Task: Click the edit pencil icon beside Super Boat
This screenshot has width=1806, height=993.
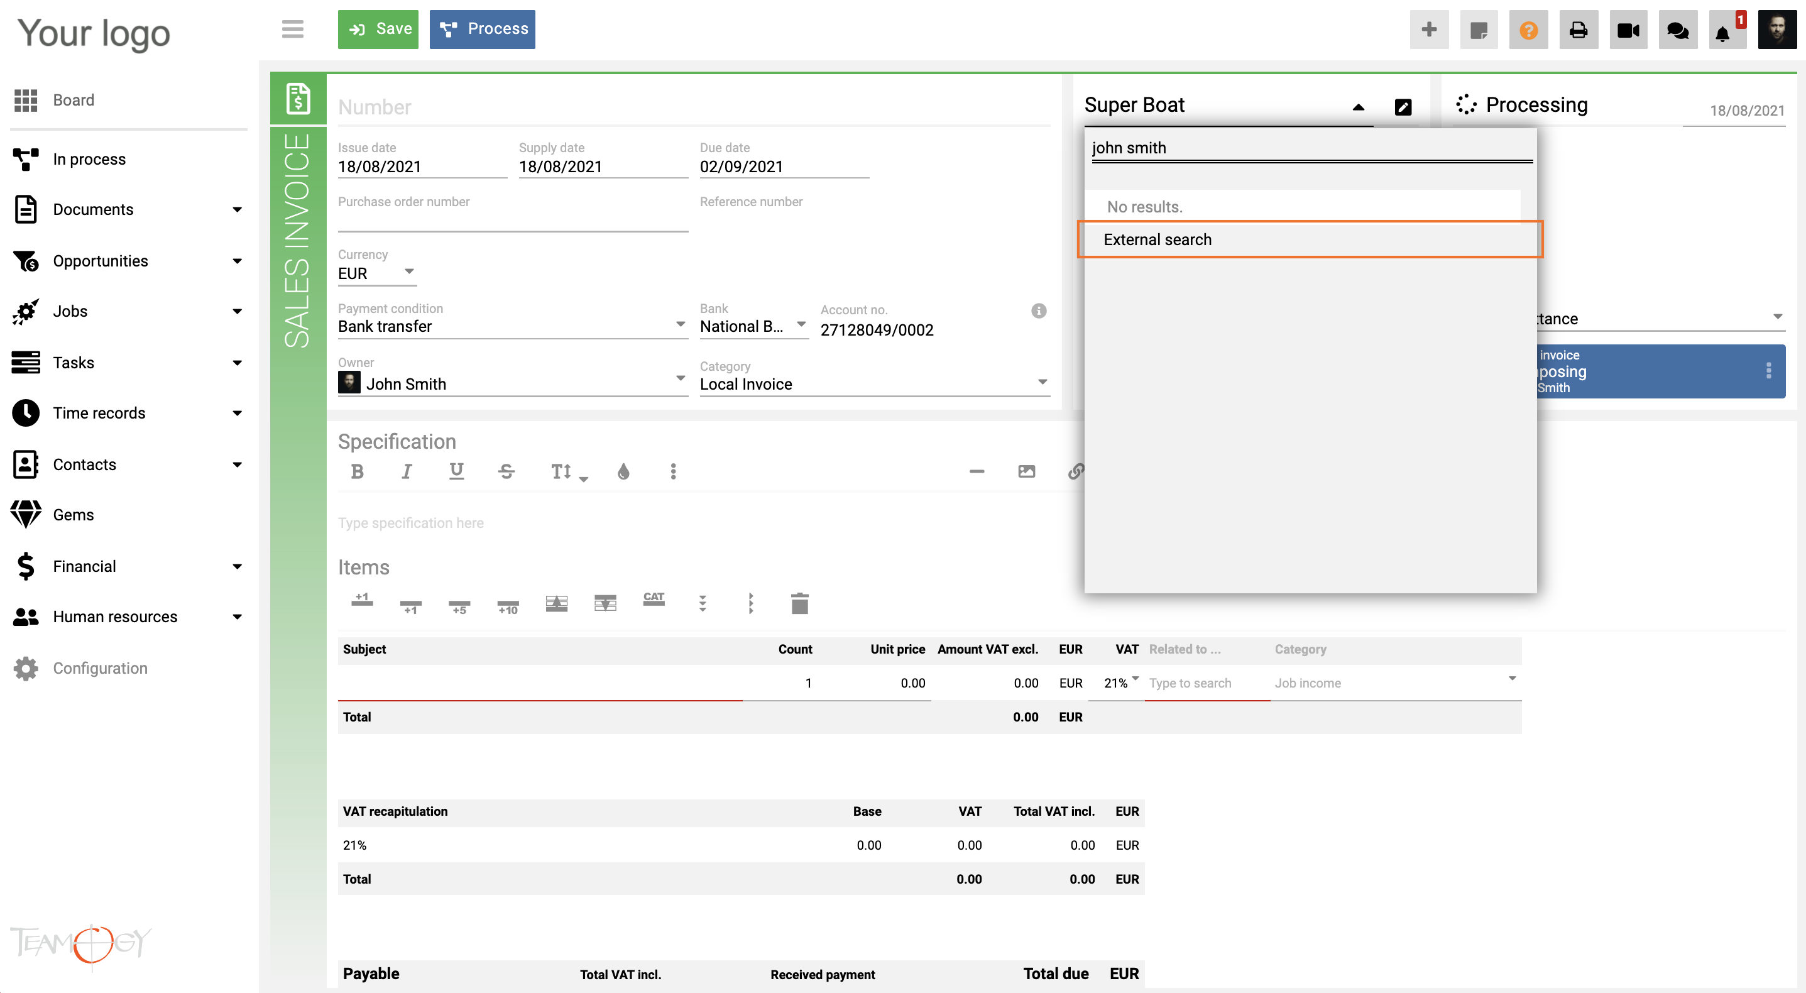Action: (1403, 107)
